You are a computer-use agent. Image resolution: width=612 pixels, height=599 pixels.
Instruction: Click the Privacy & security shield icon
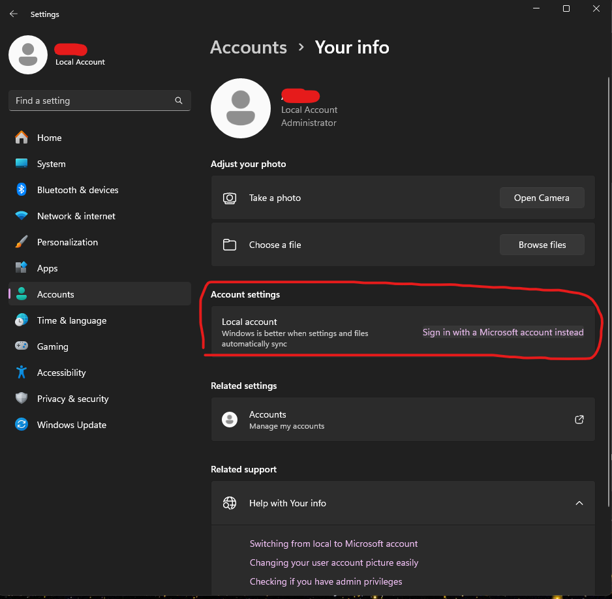point(22,398)
